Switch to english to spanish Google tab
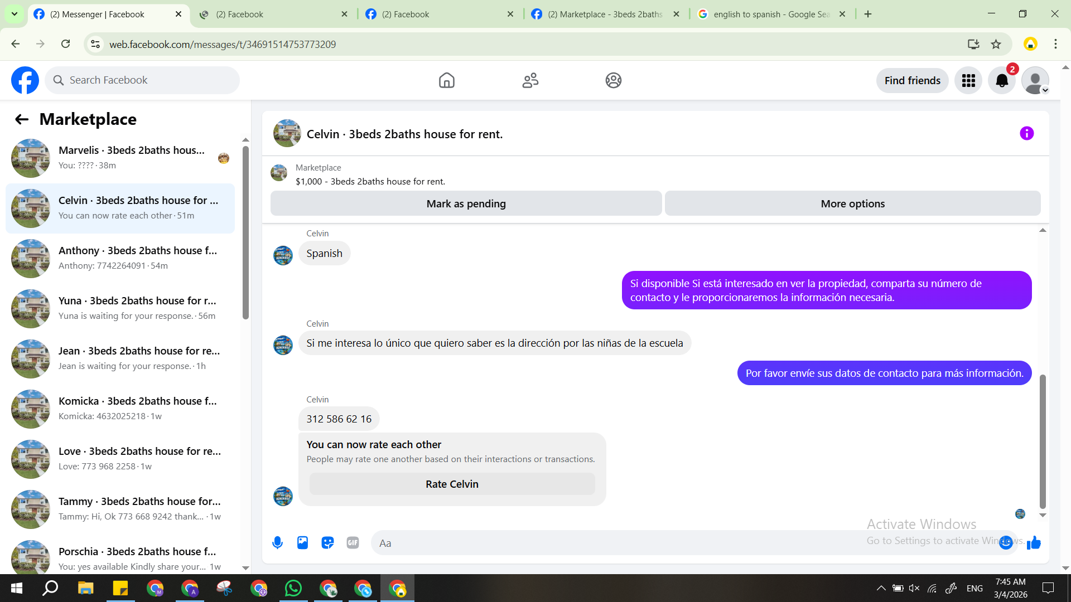Screen dimensions: 1071x602 pyautogui.click(x=770, y=14)
